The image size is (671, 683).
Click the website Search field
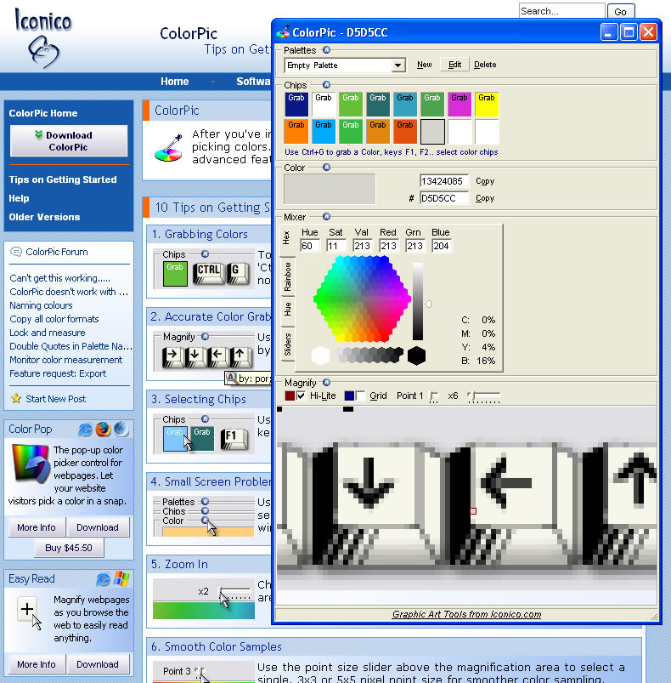[561, 11]
